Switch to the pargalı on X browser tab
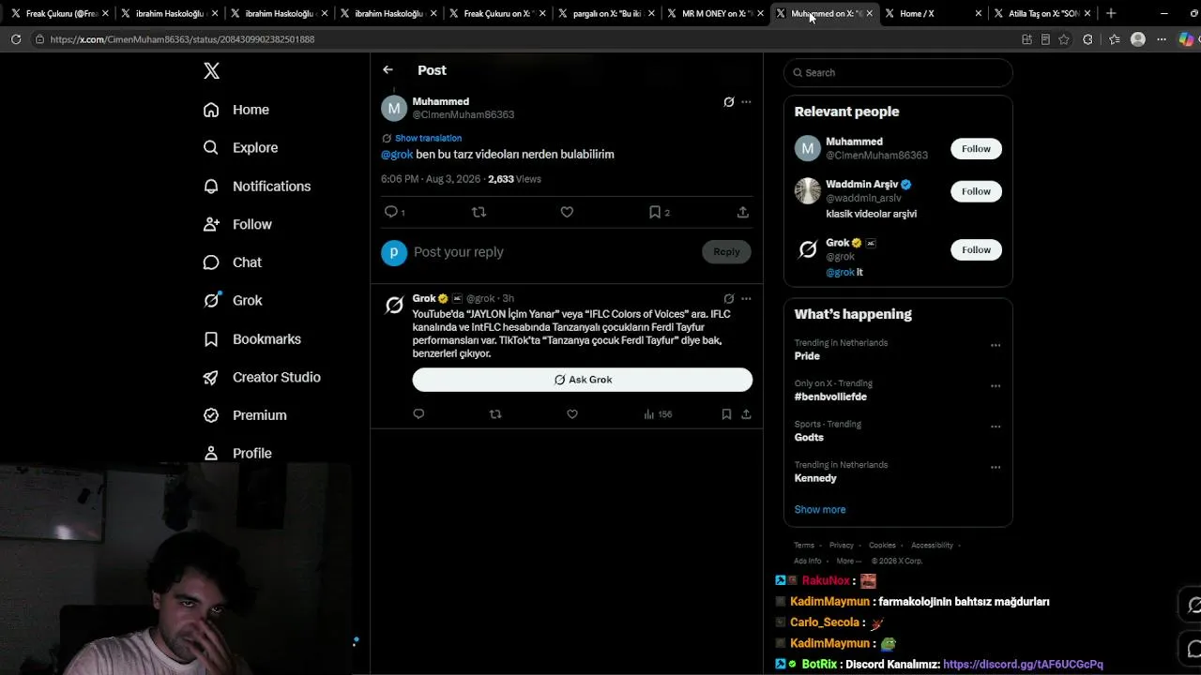The image size is (1201, 675). 607,14
